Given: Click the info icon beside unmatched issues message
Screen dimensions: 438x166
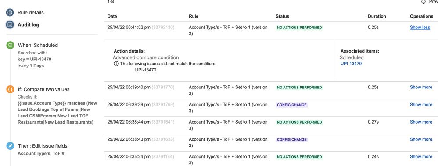Looking at the screenshot, I should coord(116,64).
